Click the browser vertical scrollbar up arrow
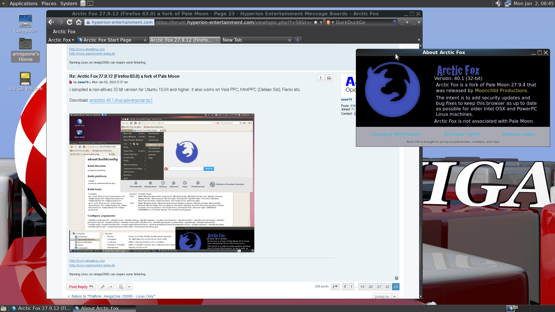Viewport: 555px width, 312px height. tap(421, 46)
